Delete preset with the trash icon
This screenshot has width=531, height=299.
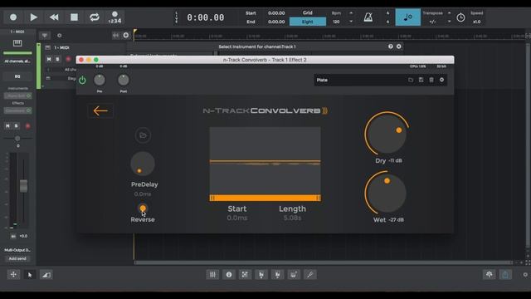point(431,80)
